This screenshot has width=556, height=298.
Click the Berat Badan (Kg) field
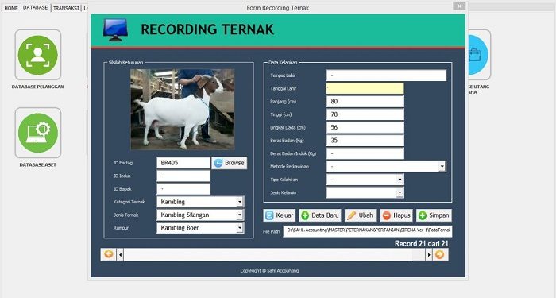click(365, 141)
